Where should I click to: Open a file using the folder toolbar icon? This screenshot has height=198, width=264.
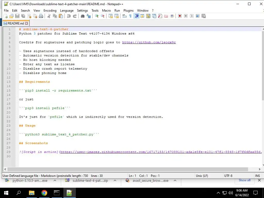point(11,16)
